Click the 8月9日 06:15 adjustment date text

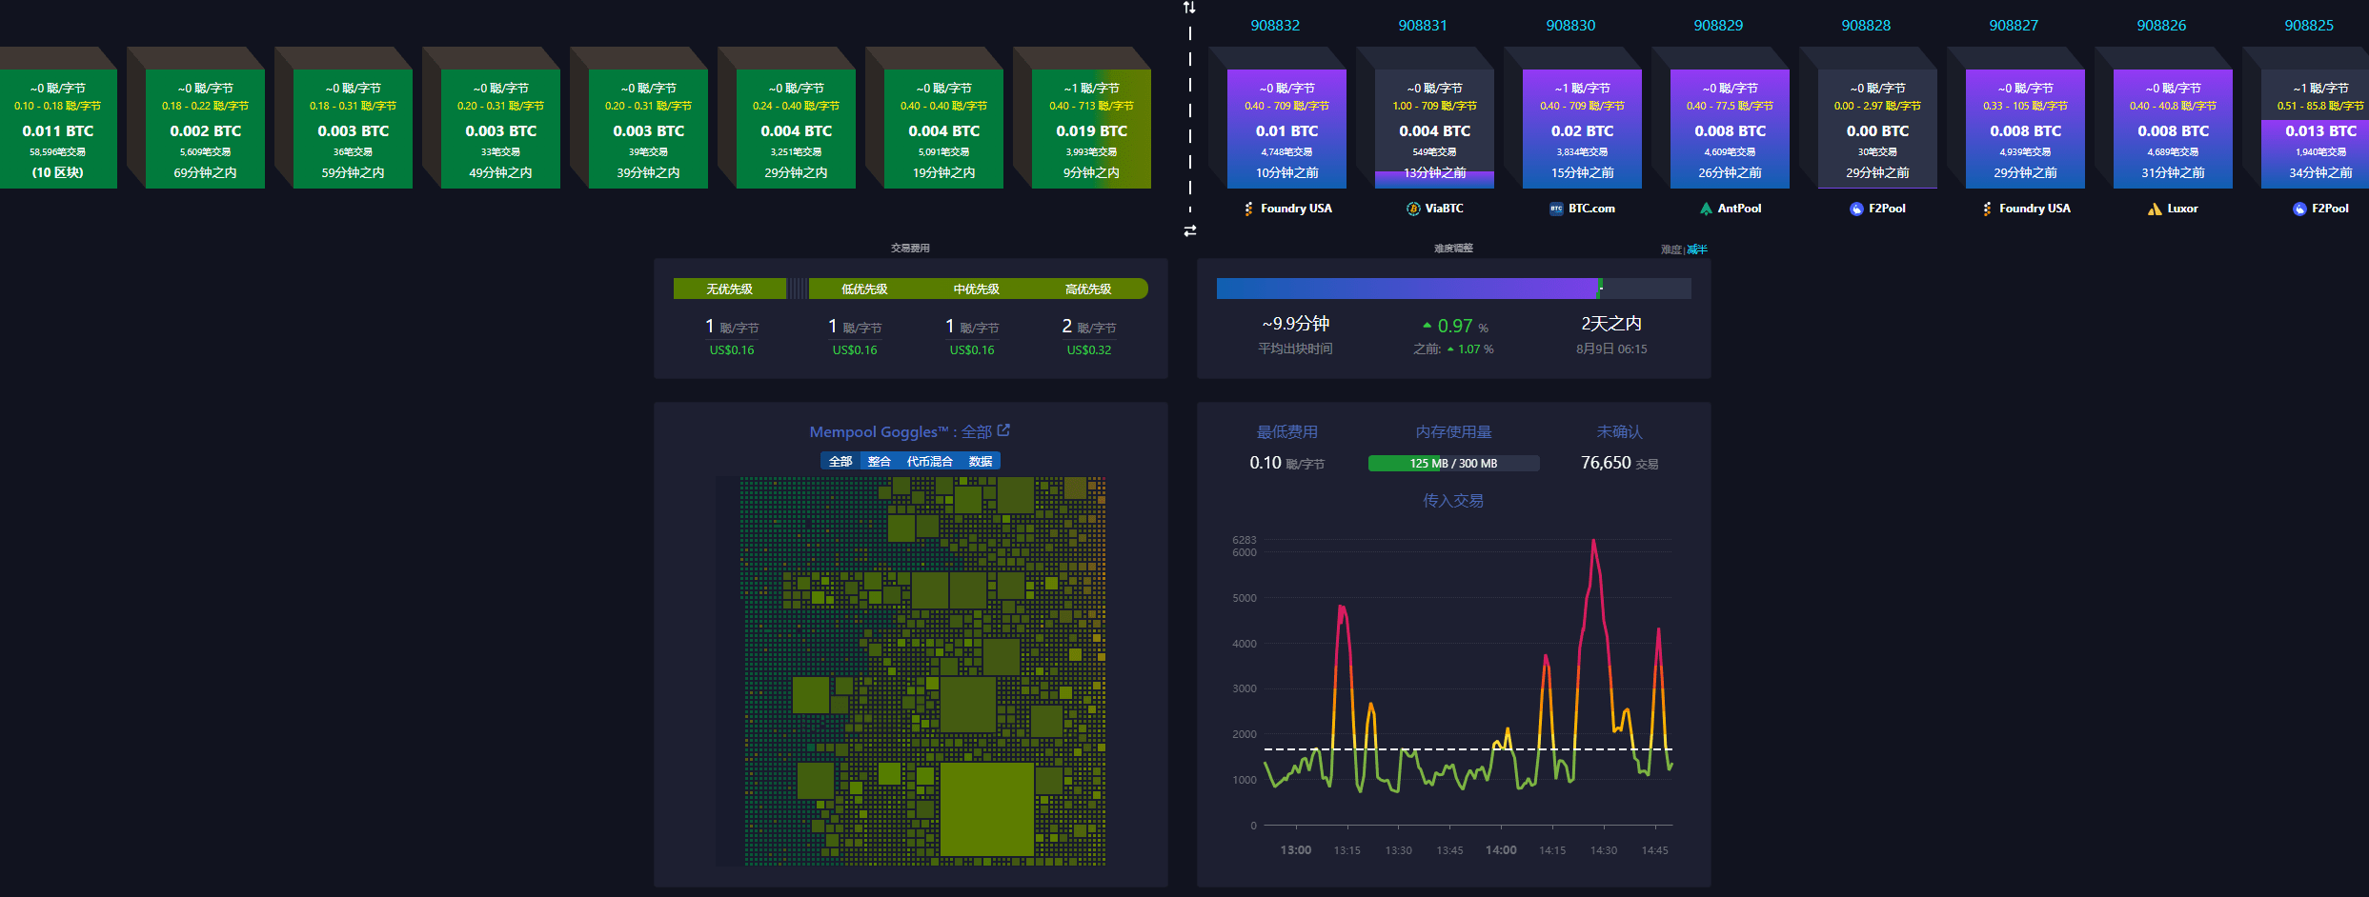point(1611,349)
